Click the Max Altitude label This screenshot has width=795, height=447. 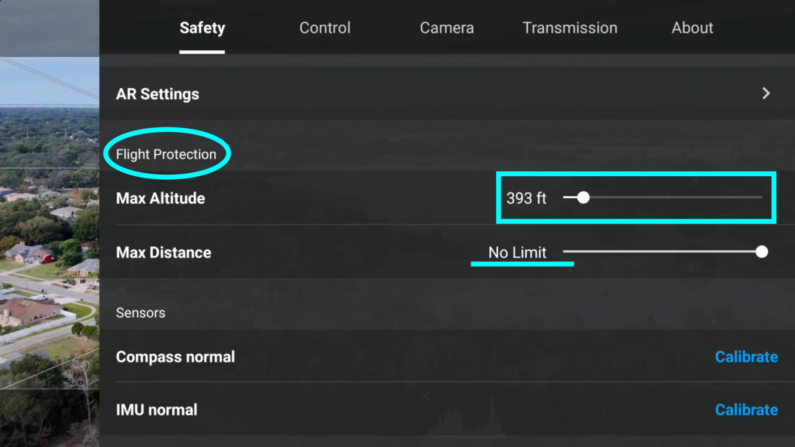point(161,198)
